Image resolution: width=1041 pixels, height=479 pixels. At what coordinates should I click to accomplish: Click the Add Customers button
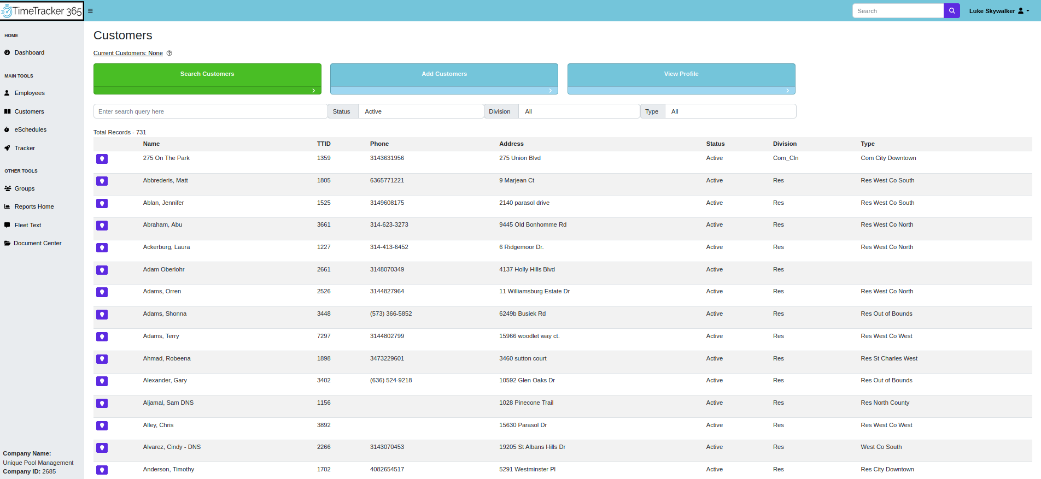point(444,79)
